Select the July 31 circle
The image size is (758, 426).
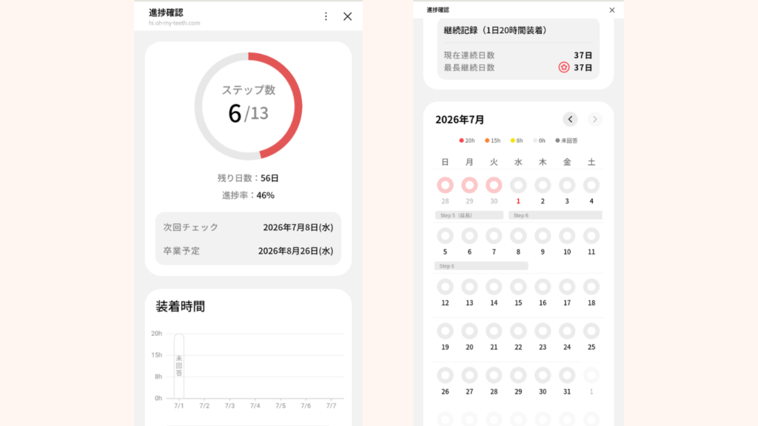(567, 375)
